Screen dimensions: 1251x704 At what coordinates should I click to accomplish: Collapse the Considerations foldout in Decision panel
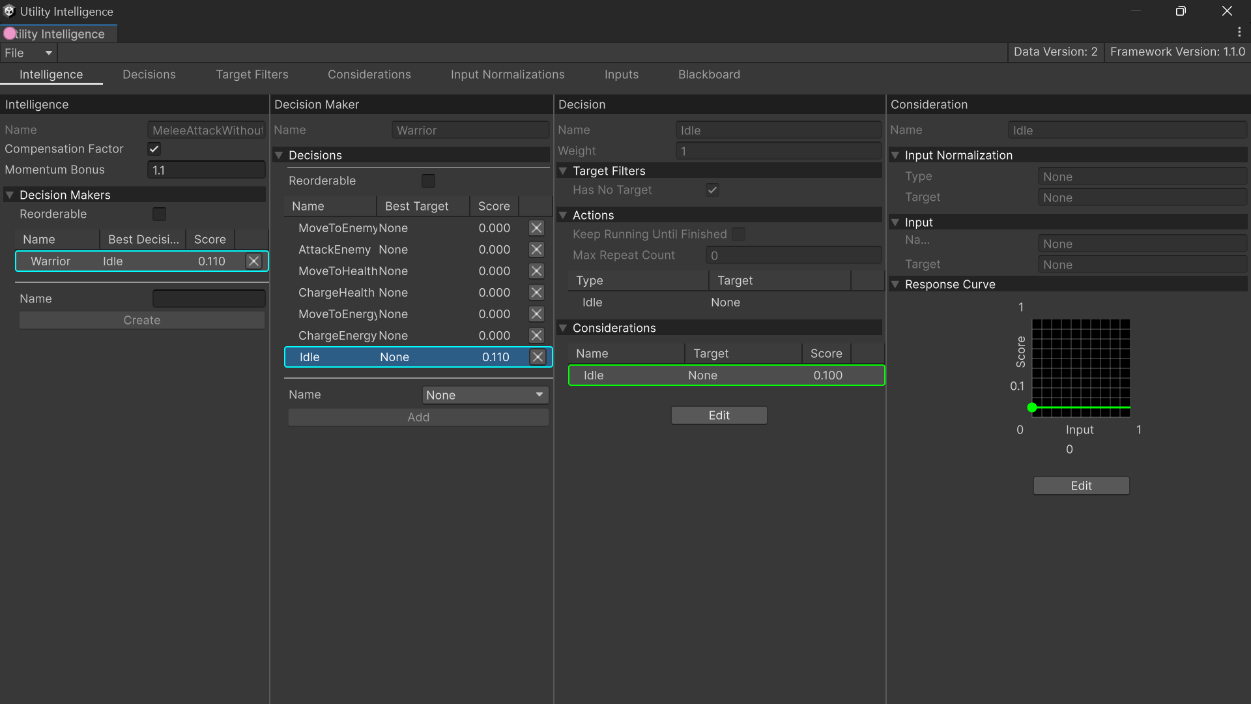(x=563, y=328)
